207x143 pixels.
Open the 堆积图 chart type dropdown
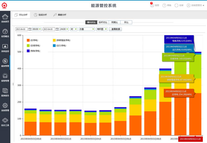click(x=102, y=29)
